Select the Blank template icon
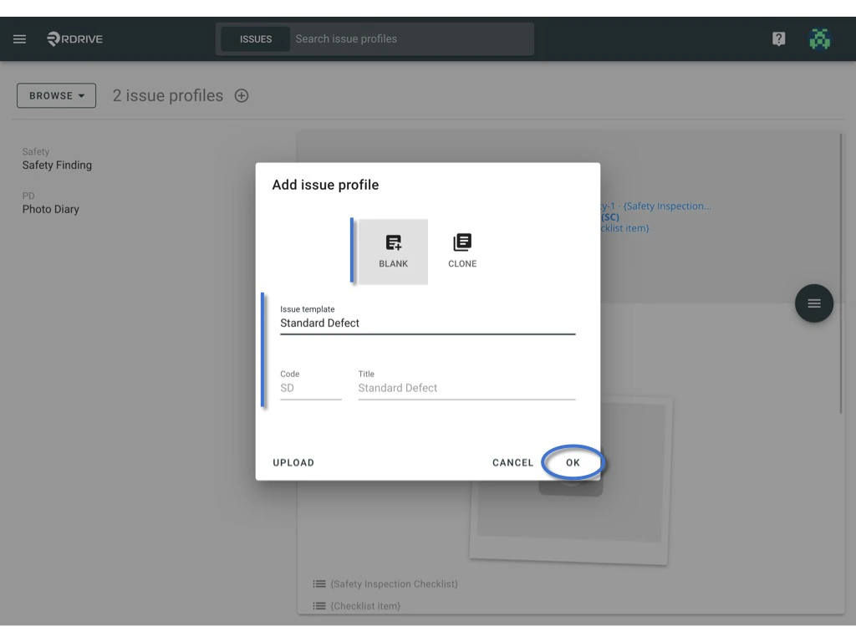Screen dimensions: 856x642 [x=392, y=249]
